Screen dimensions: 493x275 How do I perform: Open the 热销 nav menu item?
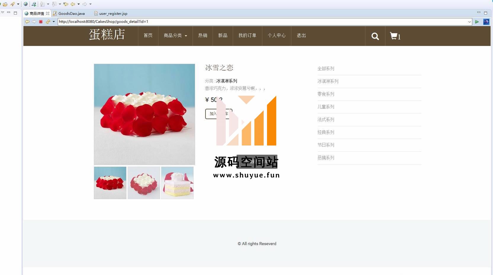coord(203,36)
